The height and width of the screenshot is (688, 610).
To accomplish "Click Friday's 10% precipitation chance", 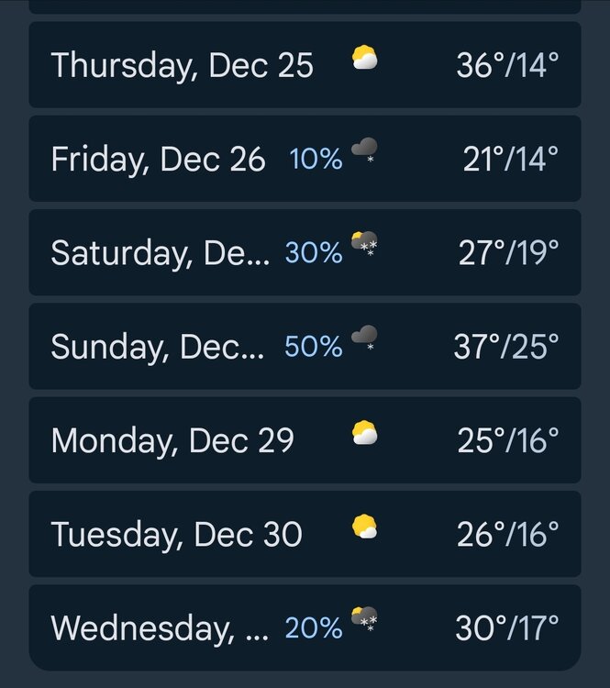I will tap(316, 160).
